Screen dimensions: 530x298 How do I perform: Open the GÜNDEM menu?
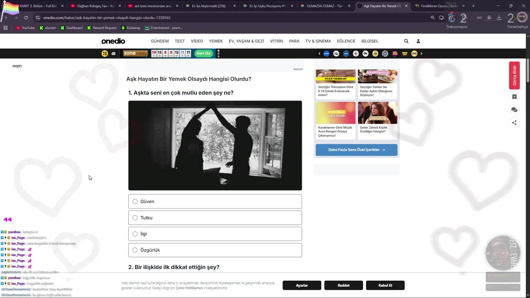pos(160,41)
